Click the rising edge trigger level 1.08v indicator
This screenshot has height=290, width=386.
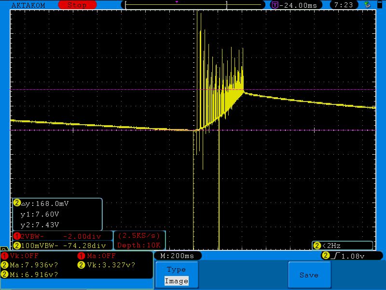[x=346, y=256]
